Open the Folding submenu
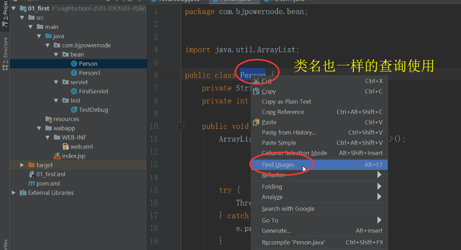461x250 pixels. coord(319,187)
